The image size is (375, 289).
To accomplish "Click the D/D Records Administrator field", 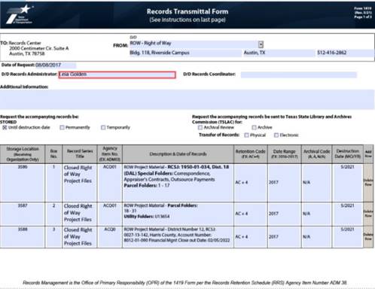I will pos(117,75).
